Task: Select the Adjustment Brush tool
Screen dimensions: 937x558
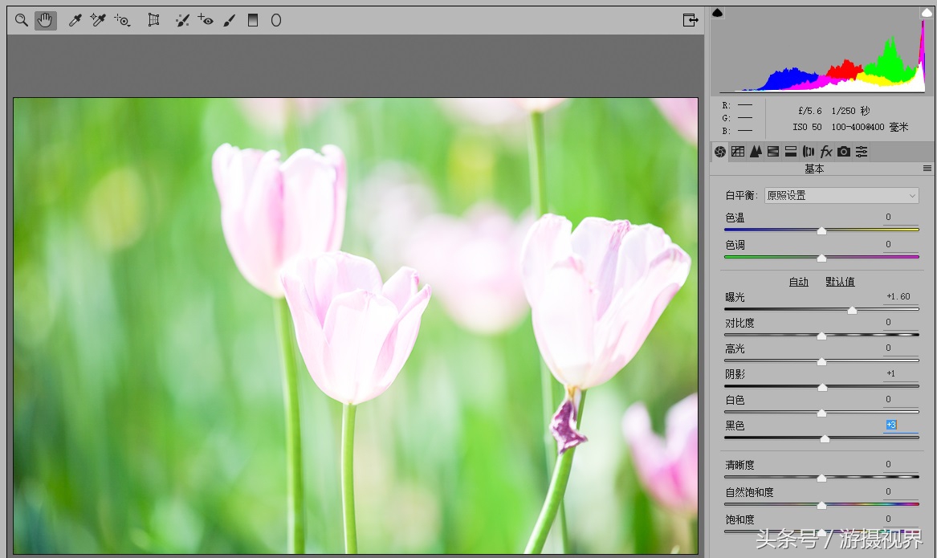Action: pyautogui.click(x=229, y=20)
